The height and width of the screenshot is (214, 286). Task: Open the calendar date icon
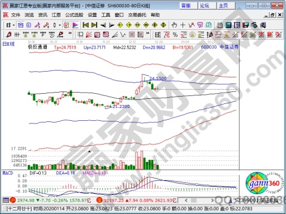220,25
